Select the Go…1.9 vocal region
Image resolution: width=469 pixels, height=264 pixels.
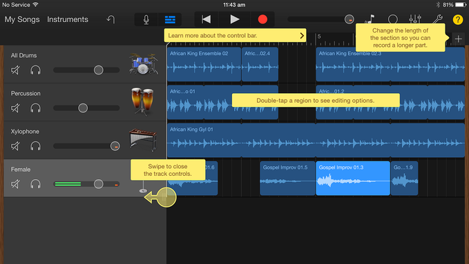tap(404, 179)
